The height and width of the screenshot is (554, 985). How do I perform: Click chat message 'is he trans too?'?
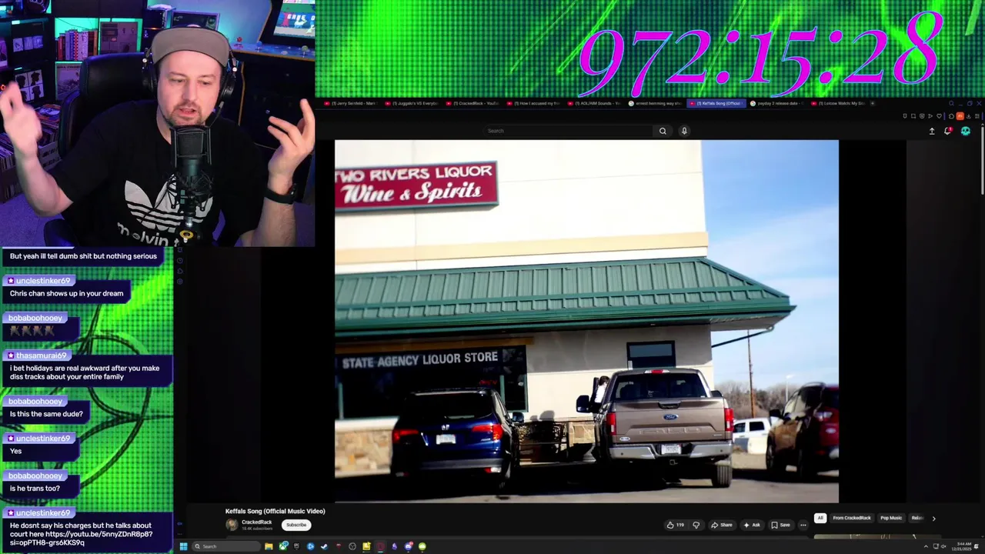[x=35, y=488]
